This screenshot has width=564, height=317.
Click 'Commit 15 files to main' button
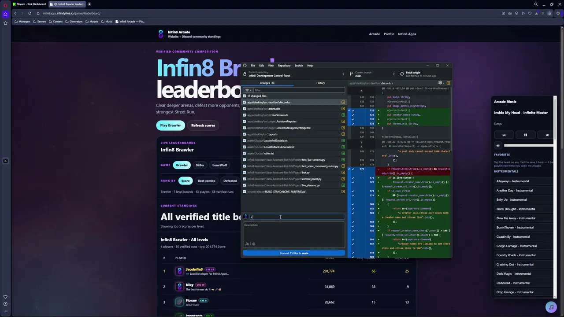tap(294, 253)
